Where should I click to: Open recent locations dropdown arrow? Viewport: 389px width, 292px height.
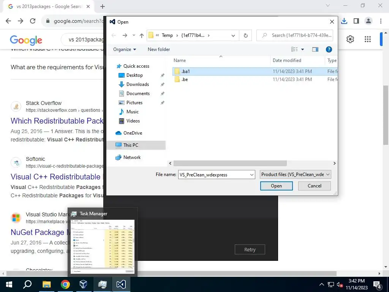click(x=134, y=35)
